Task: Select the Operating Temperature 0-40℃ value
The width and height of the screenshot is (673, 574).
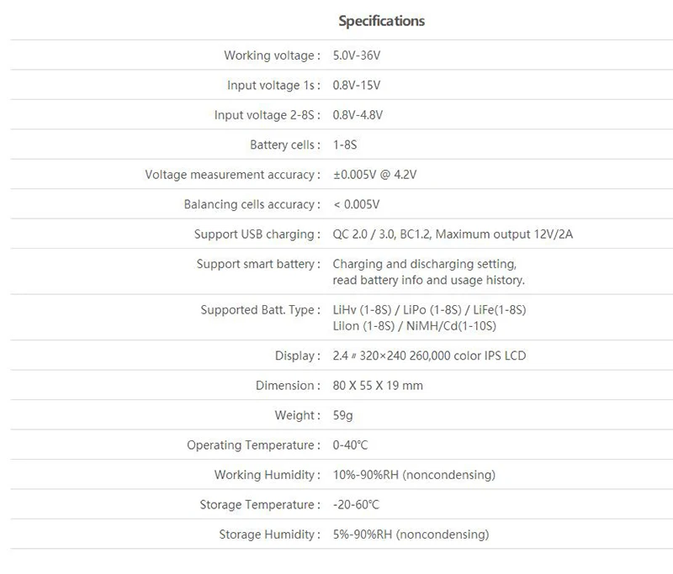Action: 350,445
